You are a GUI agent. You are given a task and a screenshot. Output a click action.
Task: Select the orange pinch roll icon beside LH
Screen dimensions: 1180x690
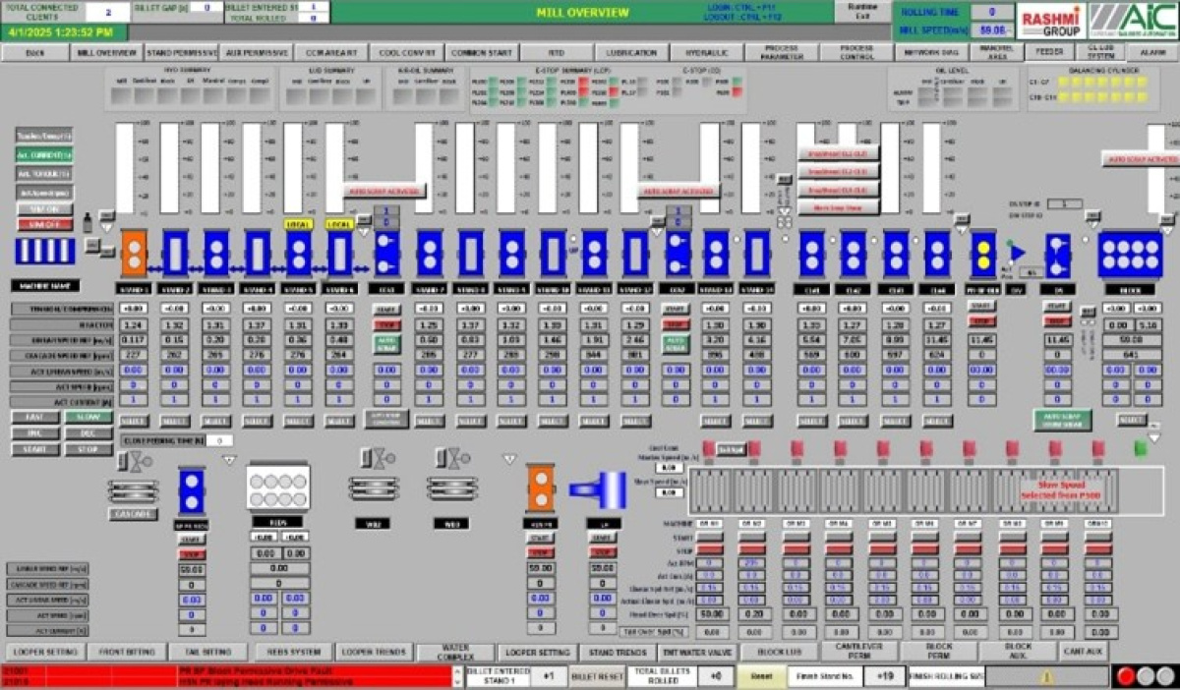tap(540, 489)
